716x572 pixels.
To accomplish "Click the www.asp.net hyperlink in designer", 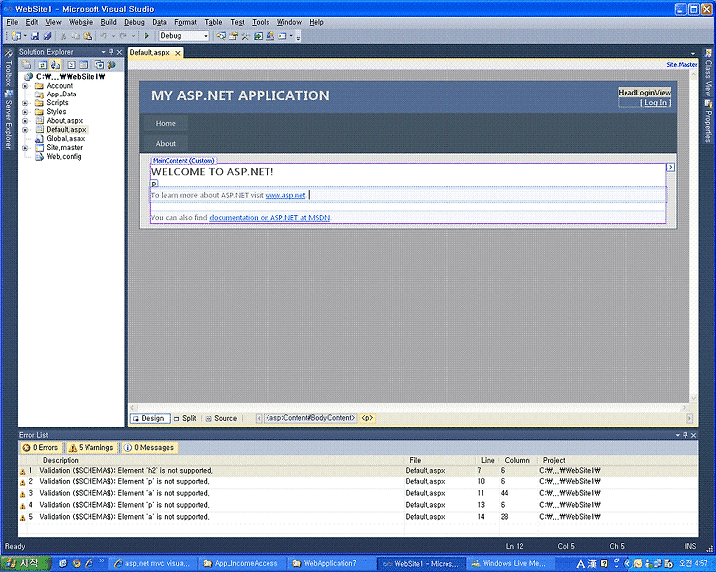I will coord(285,195).
